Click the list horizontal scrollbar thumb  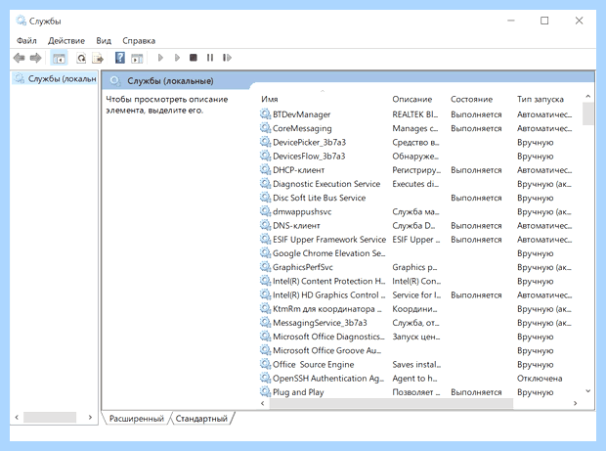[x=391, y=403]
